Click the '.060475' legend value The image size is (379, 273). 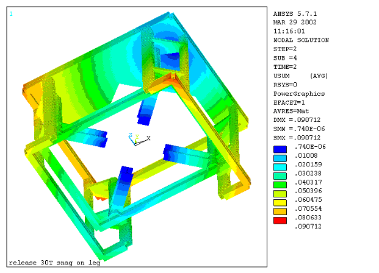(x=308, y=200)
